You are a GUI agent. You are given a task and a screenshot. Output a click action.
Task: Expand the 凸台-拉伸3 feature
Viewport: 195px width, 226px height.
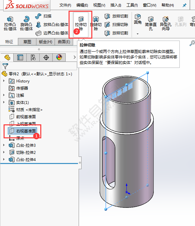click(4, 145)
